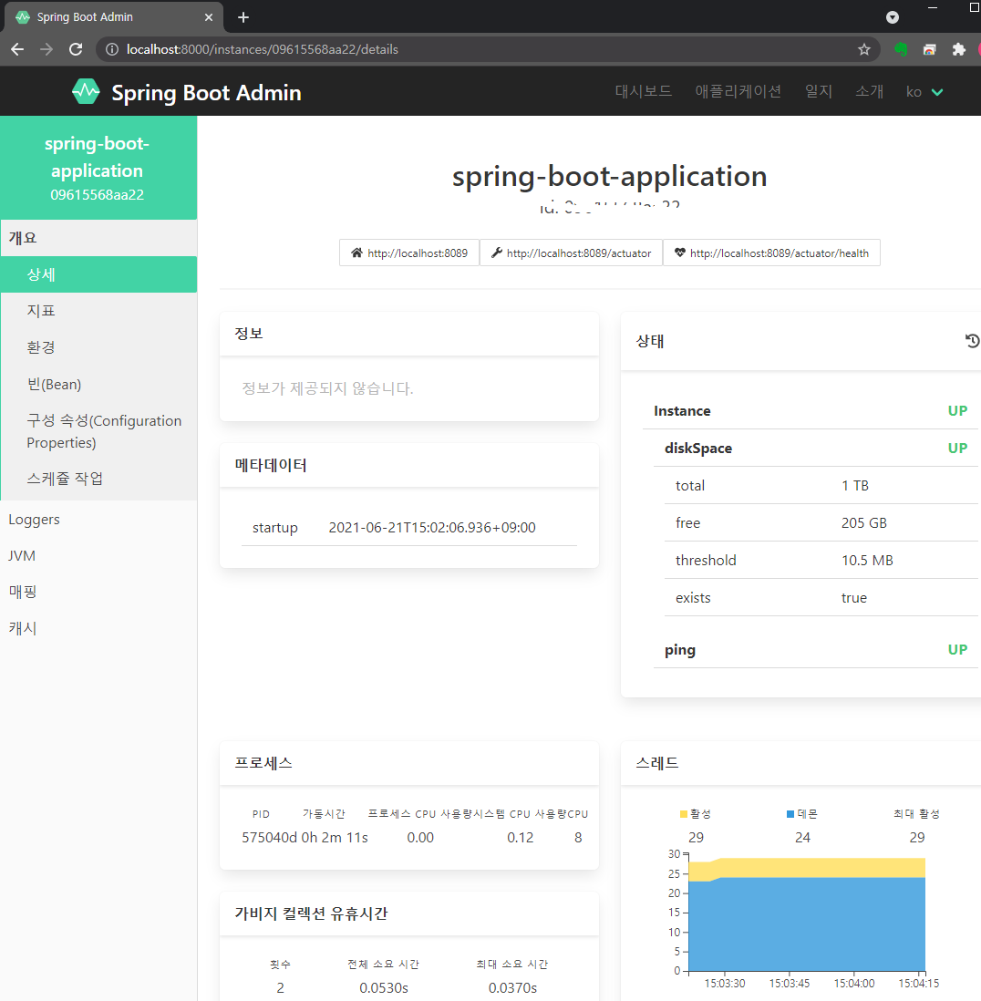This screenshot has height=1001, width=981.
Task: Click 전체 소요 시간 value 0.0530s
Action: 384,988
